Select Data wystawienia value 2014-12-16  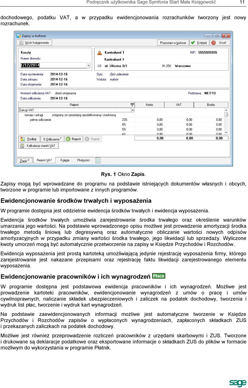pos(59,74)
